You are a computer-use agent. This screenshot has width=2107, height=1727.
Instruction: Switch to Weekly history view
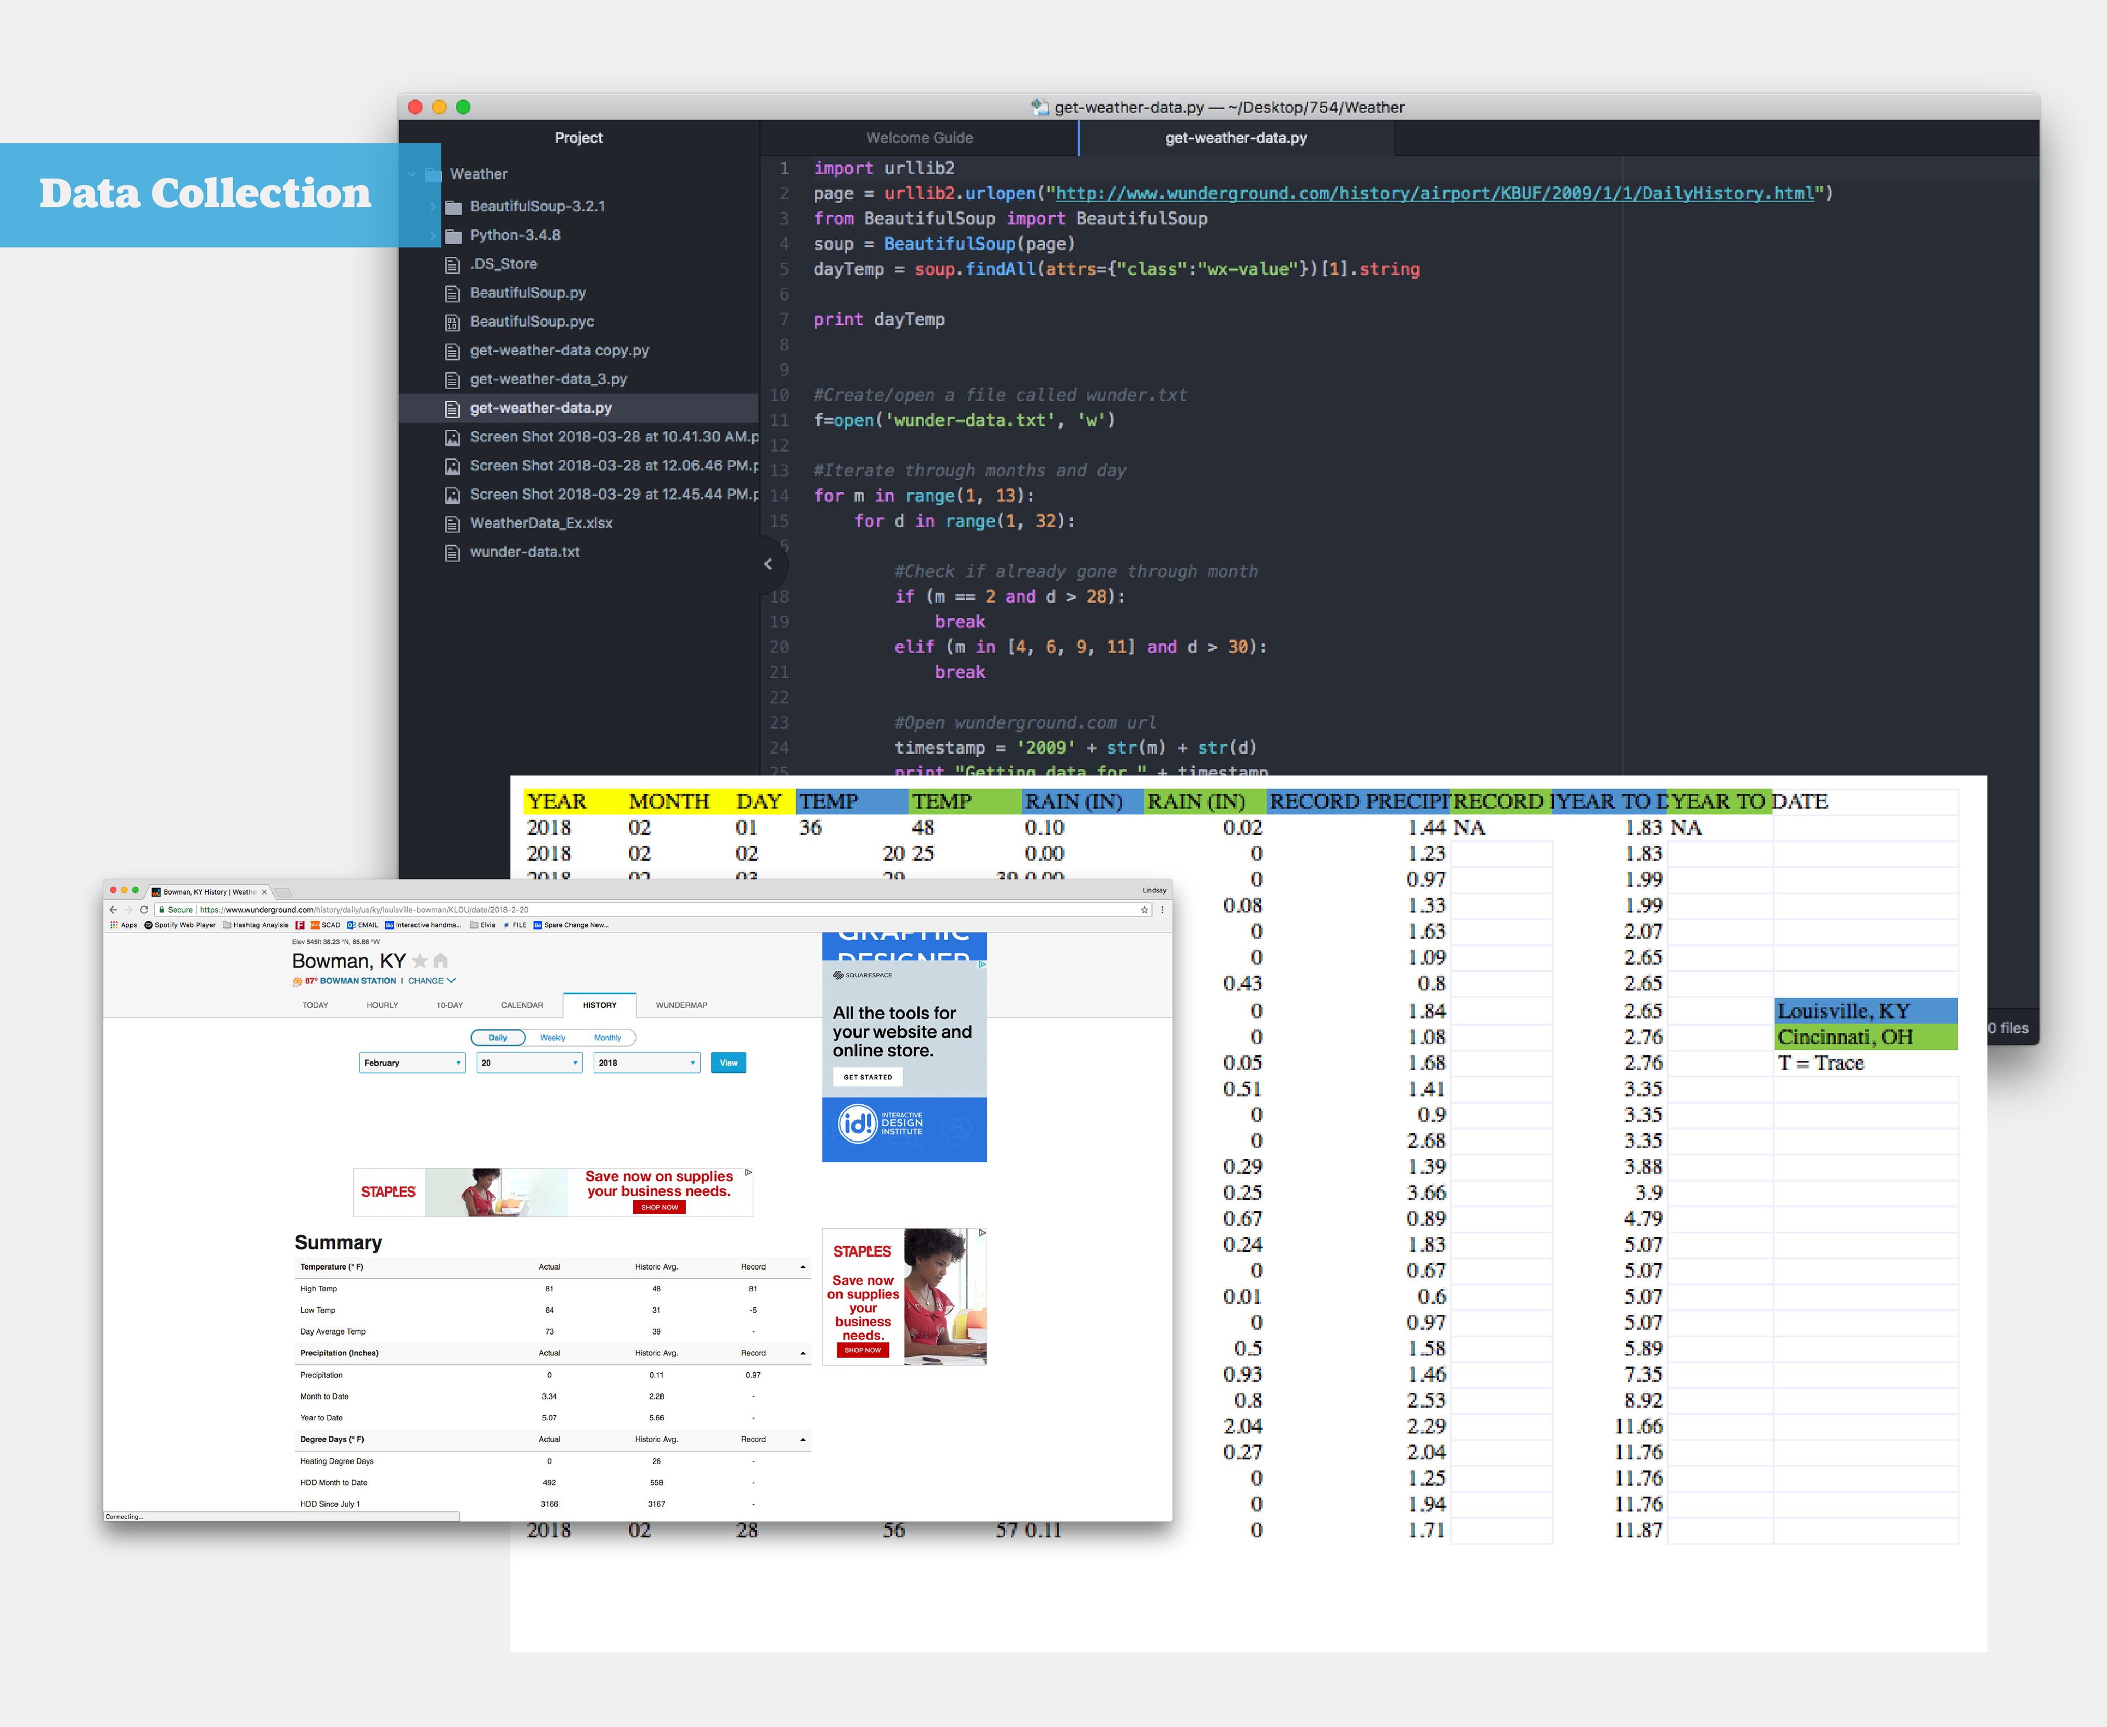[552, 1038]
